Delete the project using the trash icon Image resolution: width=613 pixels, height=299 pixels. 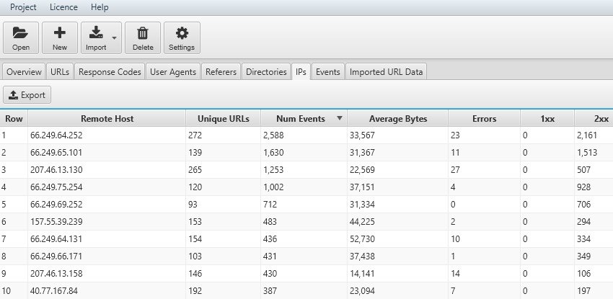(143, 33)
